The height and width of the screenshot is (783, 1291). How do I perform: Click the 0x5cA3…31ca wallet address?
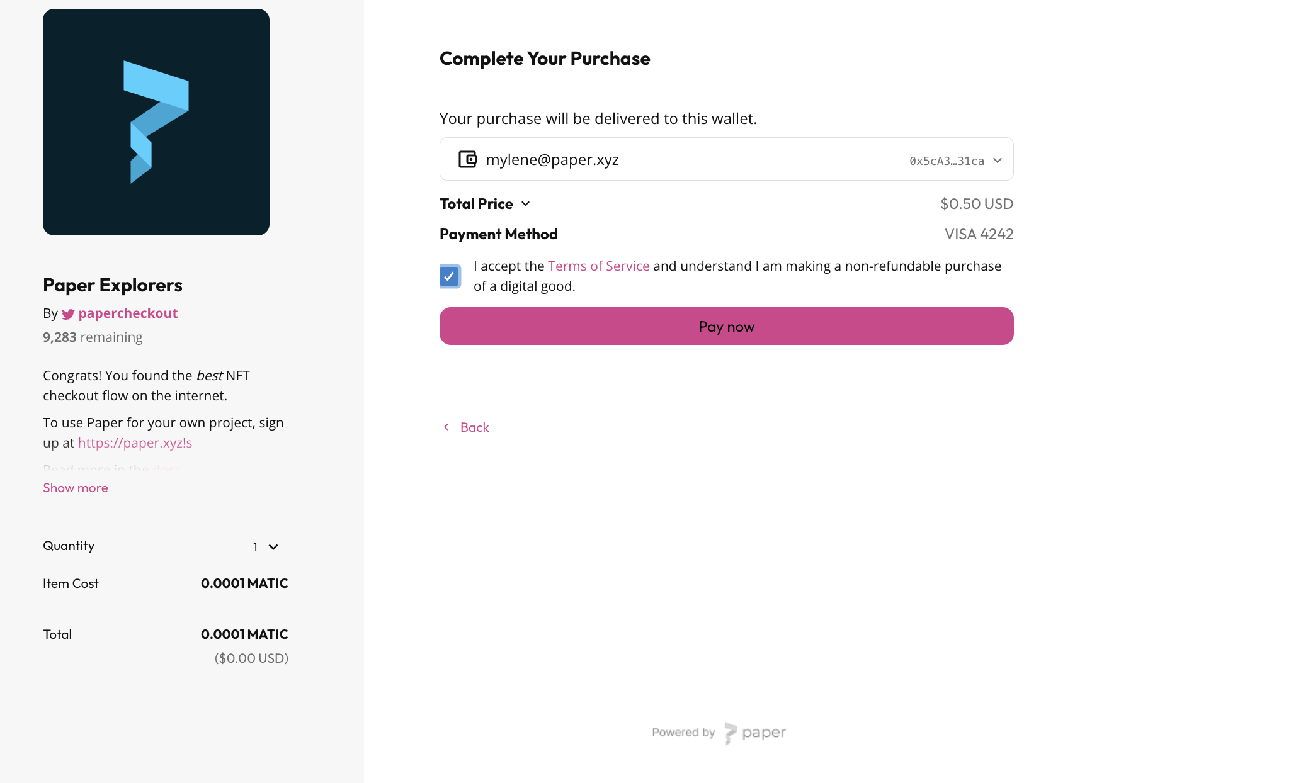[947, 161]
